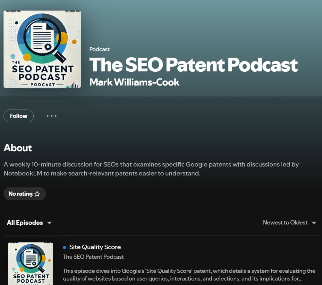Open Mark Williams-Cook author link
Image resolution: width=322 pixels, height=285 pixels.
[x=134, y=82]
